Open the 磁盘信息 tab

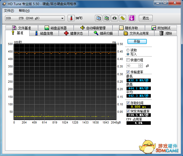point(44,33)
